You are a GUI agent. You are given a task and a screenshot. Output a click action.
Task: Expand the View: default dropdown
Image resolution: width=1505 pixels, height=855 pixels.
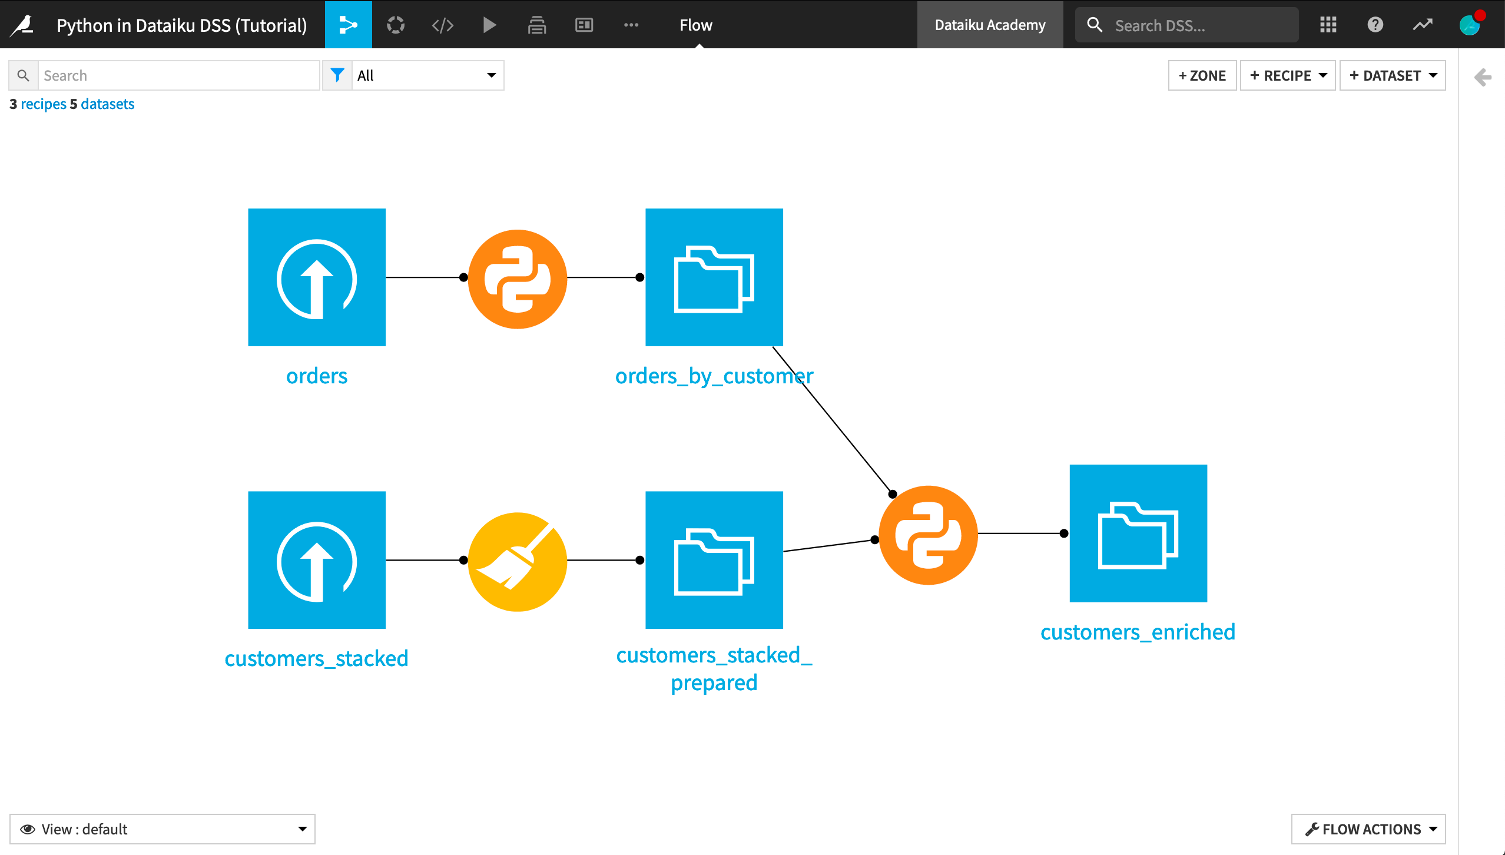coord(303,828)
